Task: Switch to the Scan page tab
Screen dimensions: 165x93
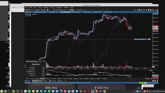Action: (x=60, y=81)
